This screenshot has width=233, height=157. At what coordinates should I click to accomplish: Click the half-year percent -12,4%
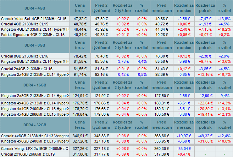click(x=224, y=136)
